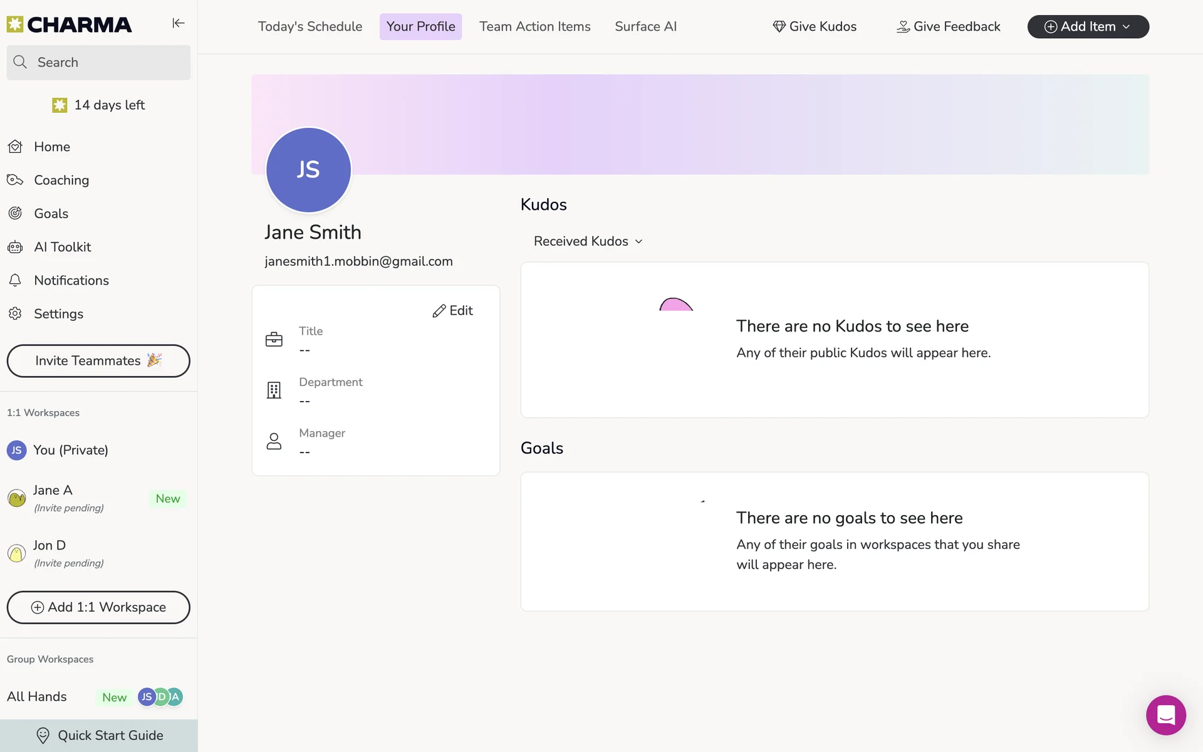The image size is (1203, 752).
Task: Click the Edit pencil on profile card
Action: pyautogui.click(x=453, y=311)
